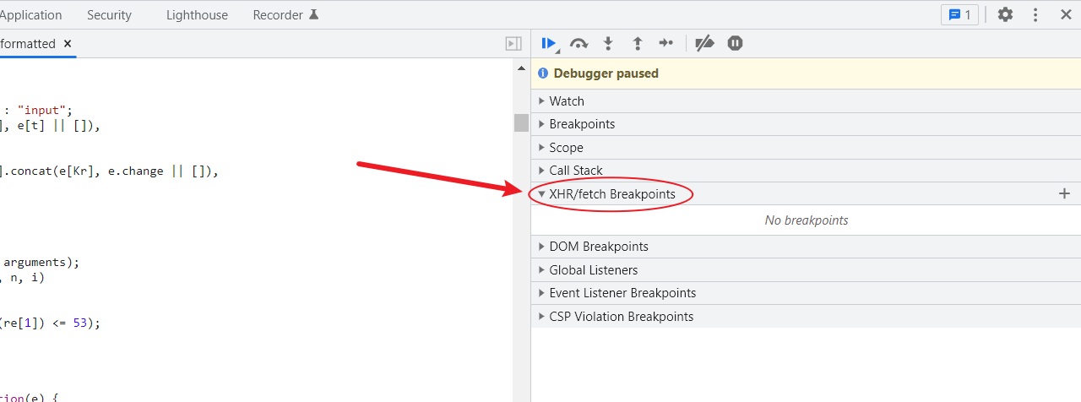Expand the Scope section
The width and height of the screenshot is (1081, 402).
(806, 147)
